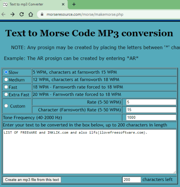
Task: Click the 'Extra Fast' label text
Action: 19,95
